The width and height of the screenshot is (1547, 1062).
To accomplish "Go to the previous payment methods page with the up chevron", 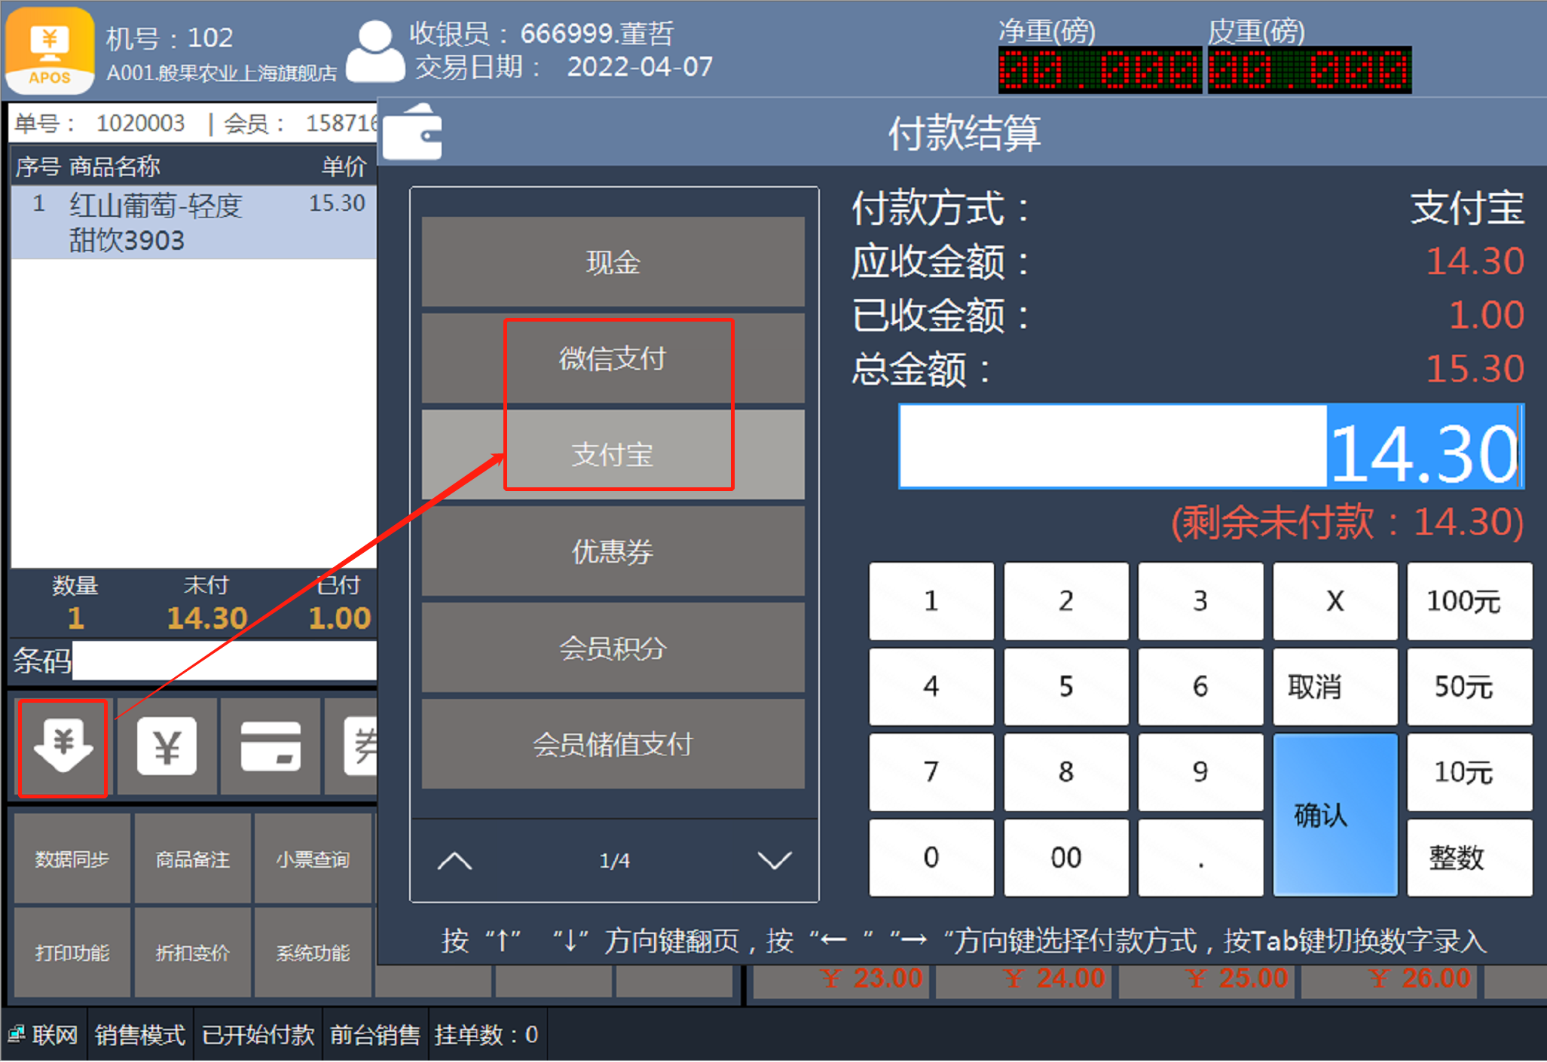I will click(x=454, y=860).
